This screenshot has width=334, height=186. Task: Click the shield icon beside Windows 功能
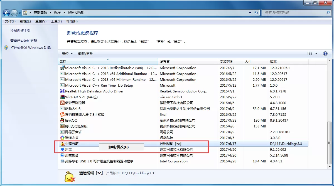tap(6, 47)
